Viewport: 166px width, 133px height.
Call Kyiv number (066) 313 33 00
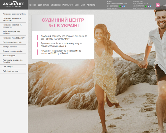[112, 6]
